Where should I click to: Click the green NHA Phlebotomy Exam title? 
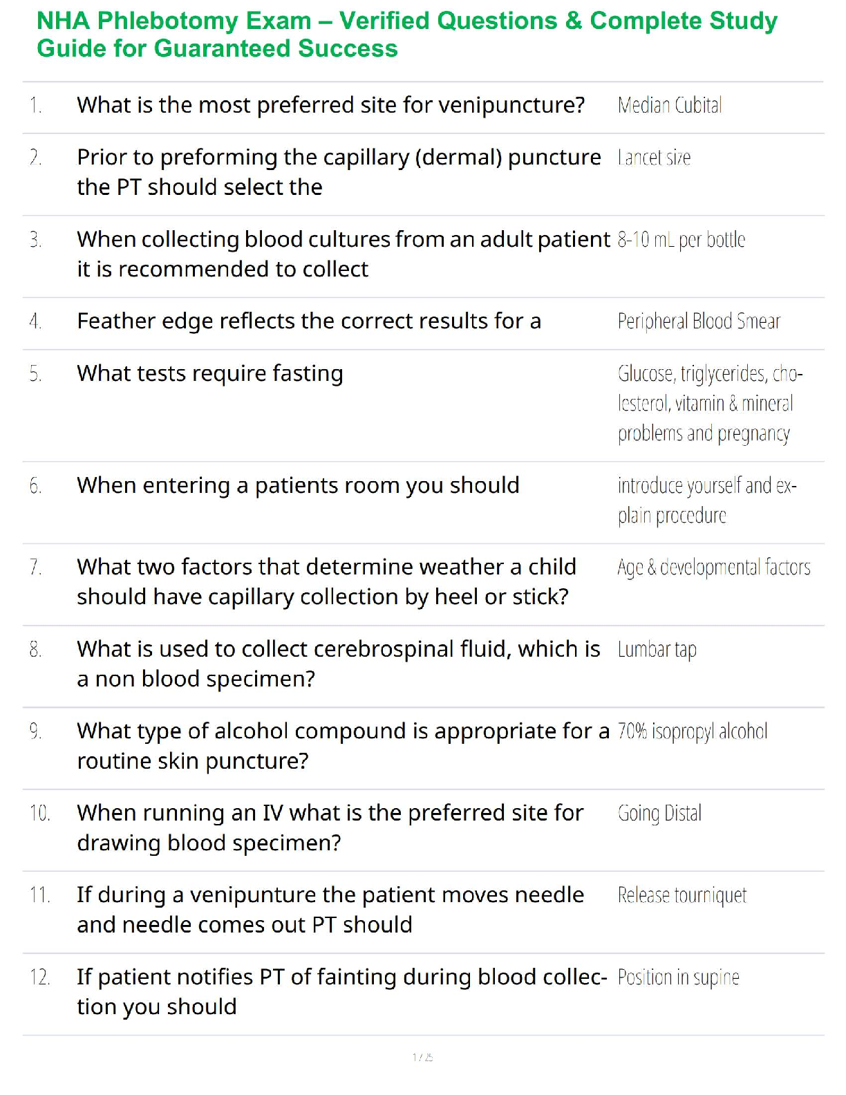pyautogui.click(x=406, y=35)
